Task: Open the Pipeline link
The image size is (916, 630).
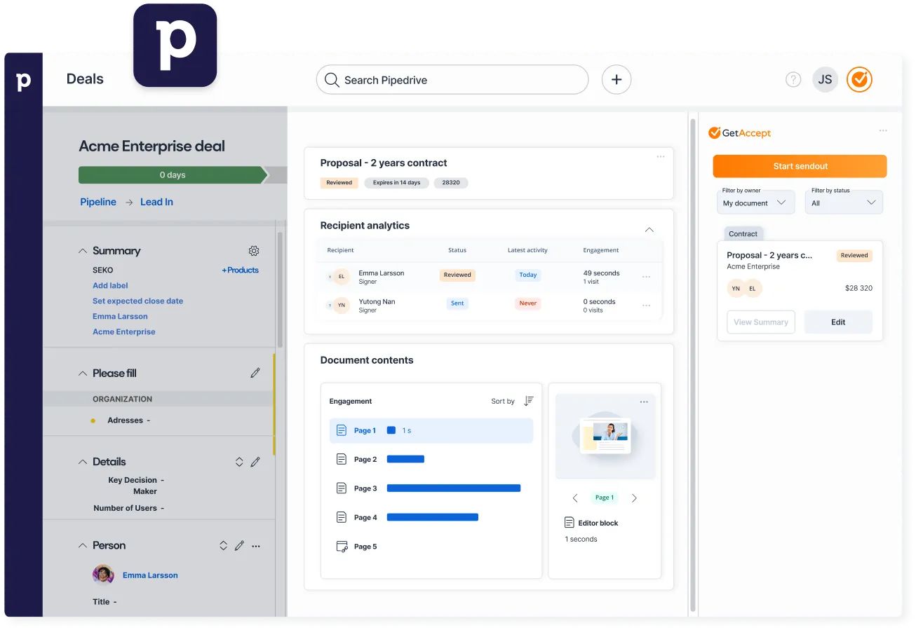Action: [x=98, y=202]
